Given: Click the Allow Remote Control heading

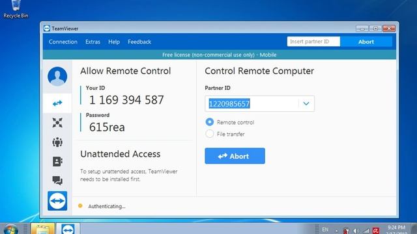Looking at the screenshot, I should pyautogui.click(x=126, y=71).
